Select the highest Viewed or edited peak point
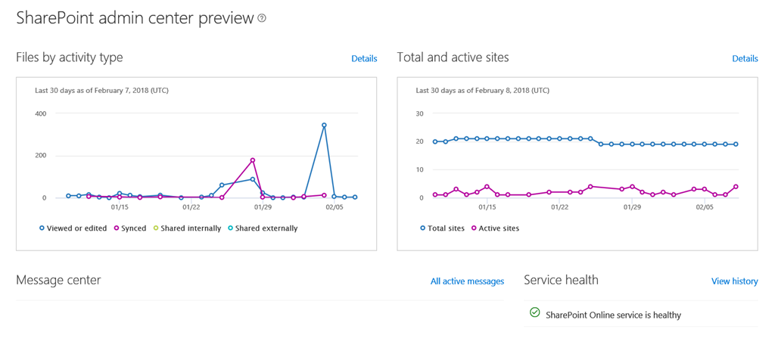Viewport: 775px width, 354px height. point(324,126)
